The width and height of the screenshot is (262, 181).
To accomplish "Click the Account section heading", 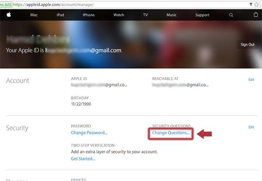I will coord(18,80).
